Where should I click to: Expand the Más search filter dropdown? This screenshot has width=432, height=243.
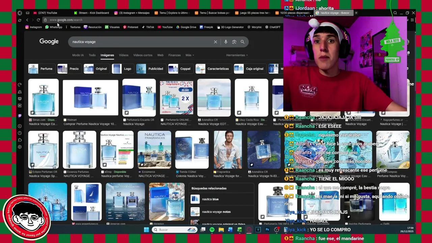tap(190, 55)
